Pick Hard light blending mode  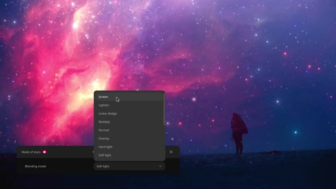coord(129,147)
